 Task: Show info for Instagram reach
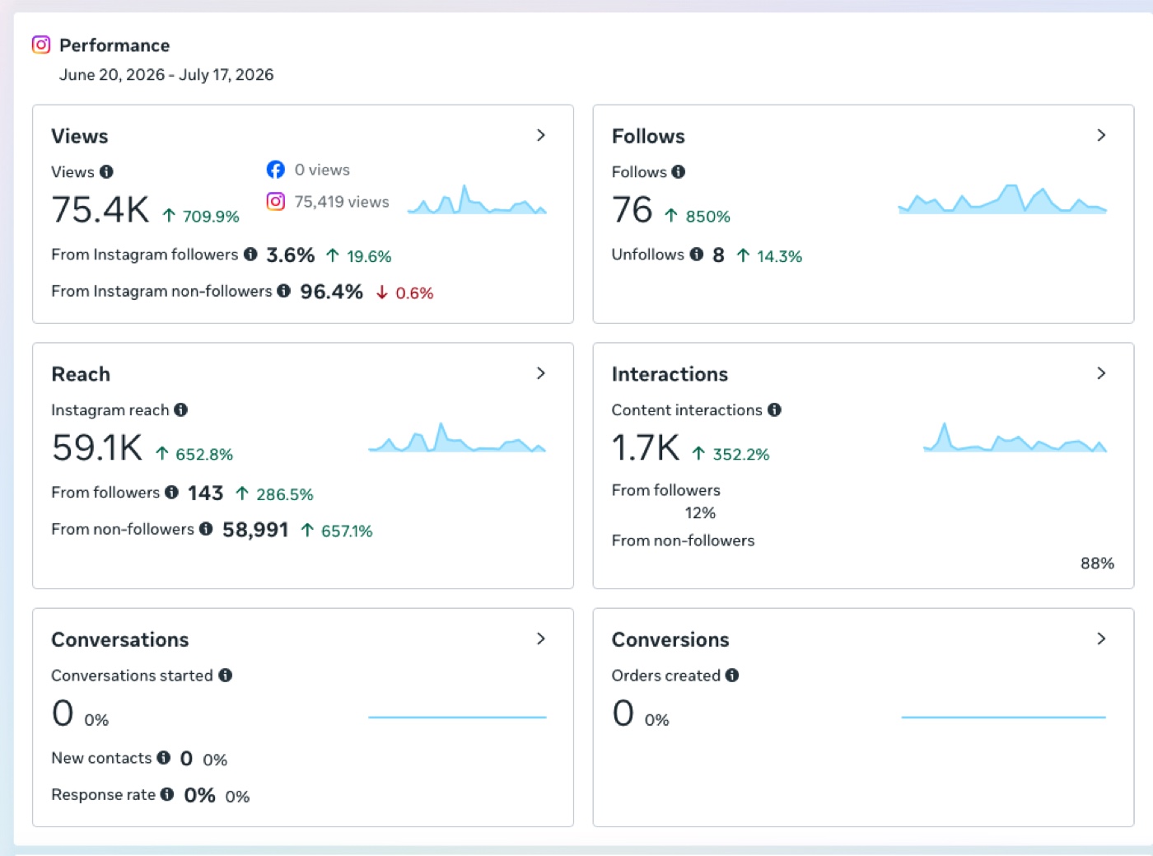[x=181, y=409]
